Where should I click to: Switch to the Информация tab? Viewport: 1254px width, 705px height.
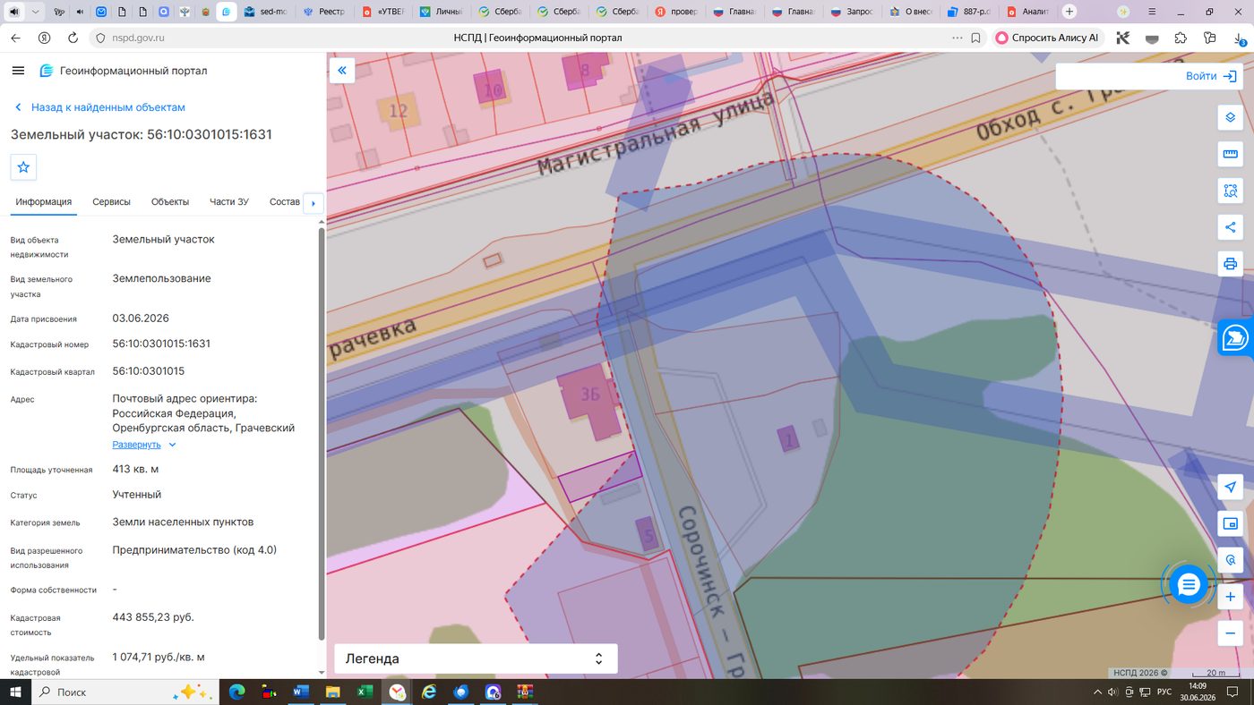(x=43, y=202)
